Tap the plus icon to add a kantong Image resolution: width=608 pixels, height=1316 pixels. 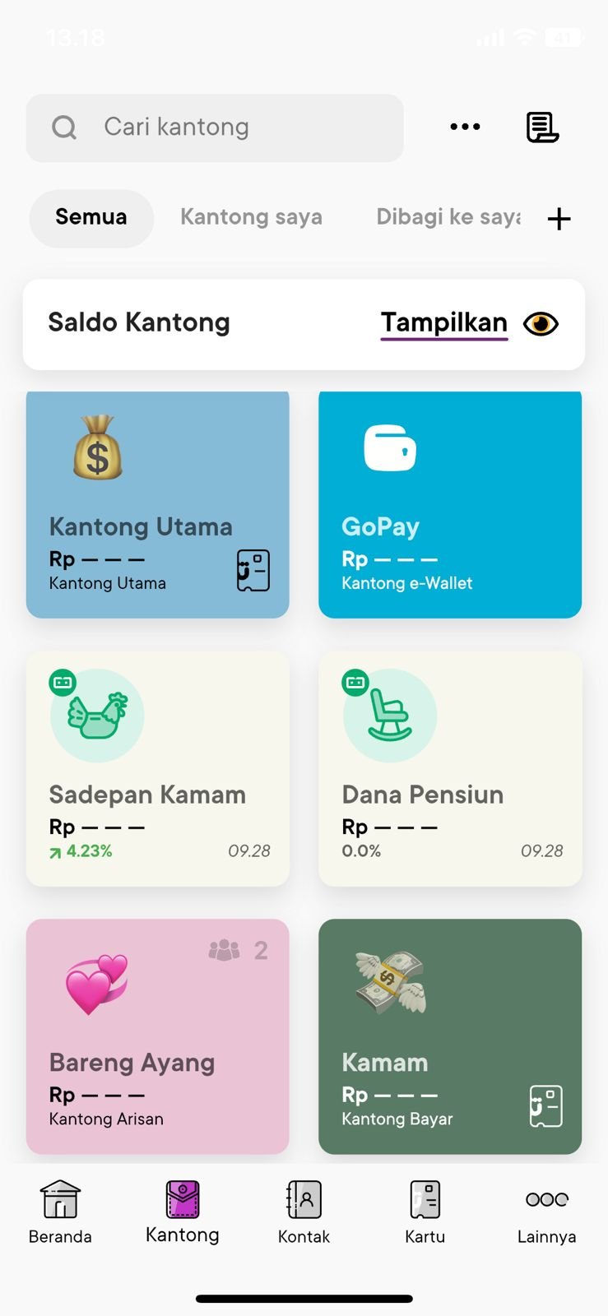(x=559, y=219)
